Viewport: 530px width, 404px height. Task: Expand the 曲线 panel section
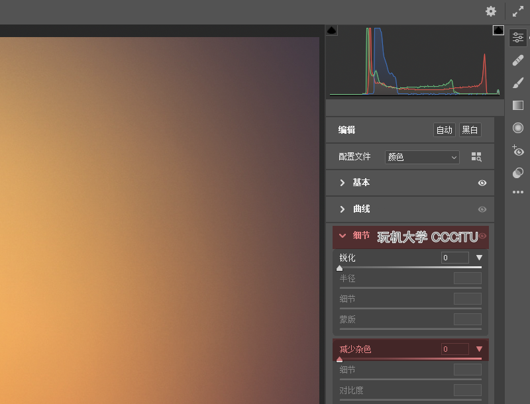[343, 209]
